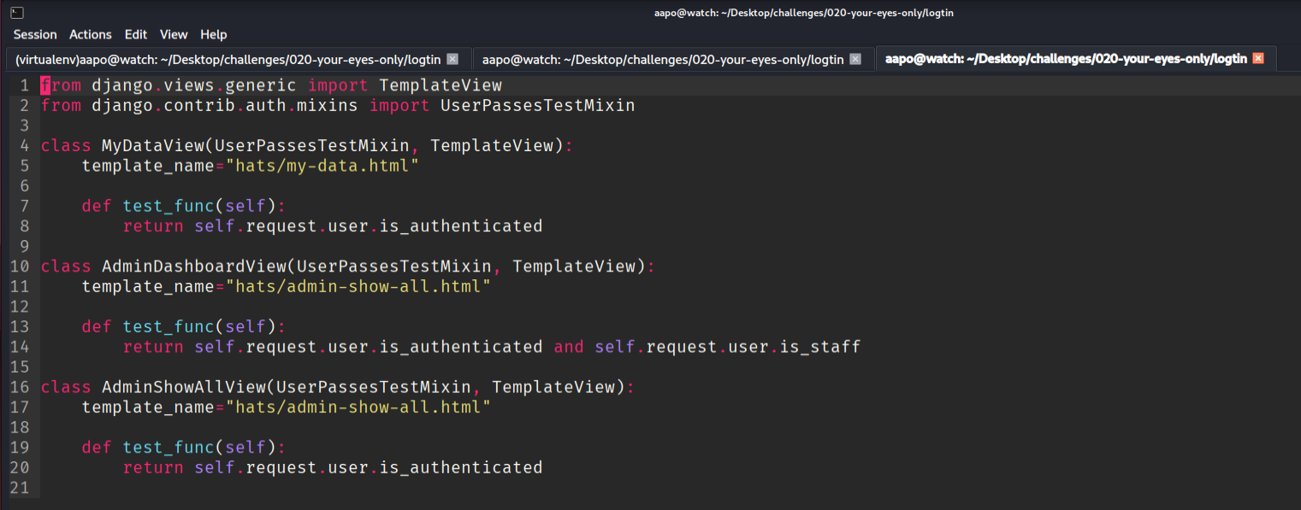Switch to the (virtualenv) terminal tab
The width and height of the screenshot is (1301, 510).
click(228, 59)
